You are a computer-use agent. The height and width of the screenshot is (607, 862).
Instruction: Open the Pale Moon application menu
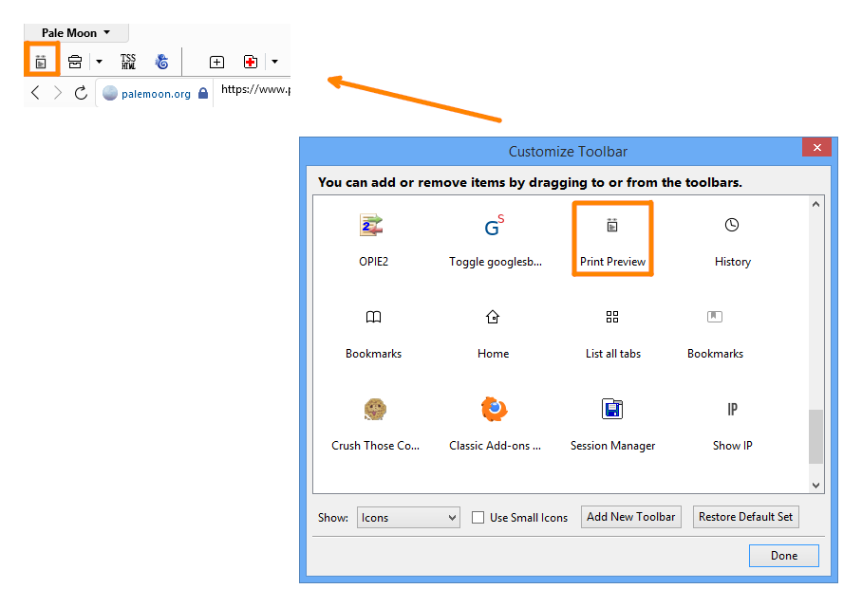click(x=76, y=33)
